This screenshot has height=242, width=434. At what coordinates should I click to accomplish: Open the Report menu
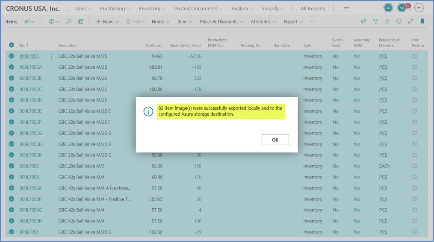coord(293,21)
